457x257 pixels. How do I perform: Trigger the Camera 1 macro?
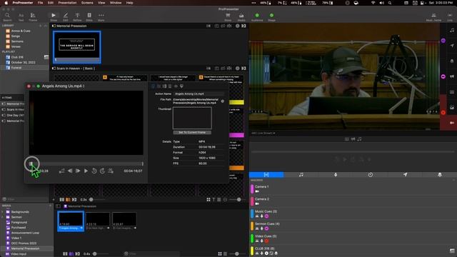(353, 188)
